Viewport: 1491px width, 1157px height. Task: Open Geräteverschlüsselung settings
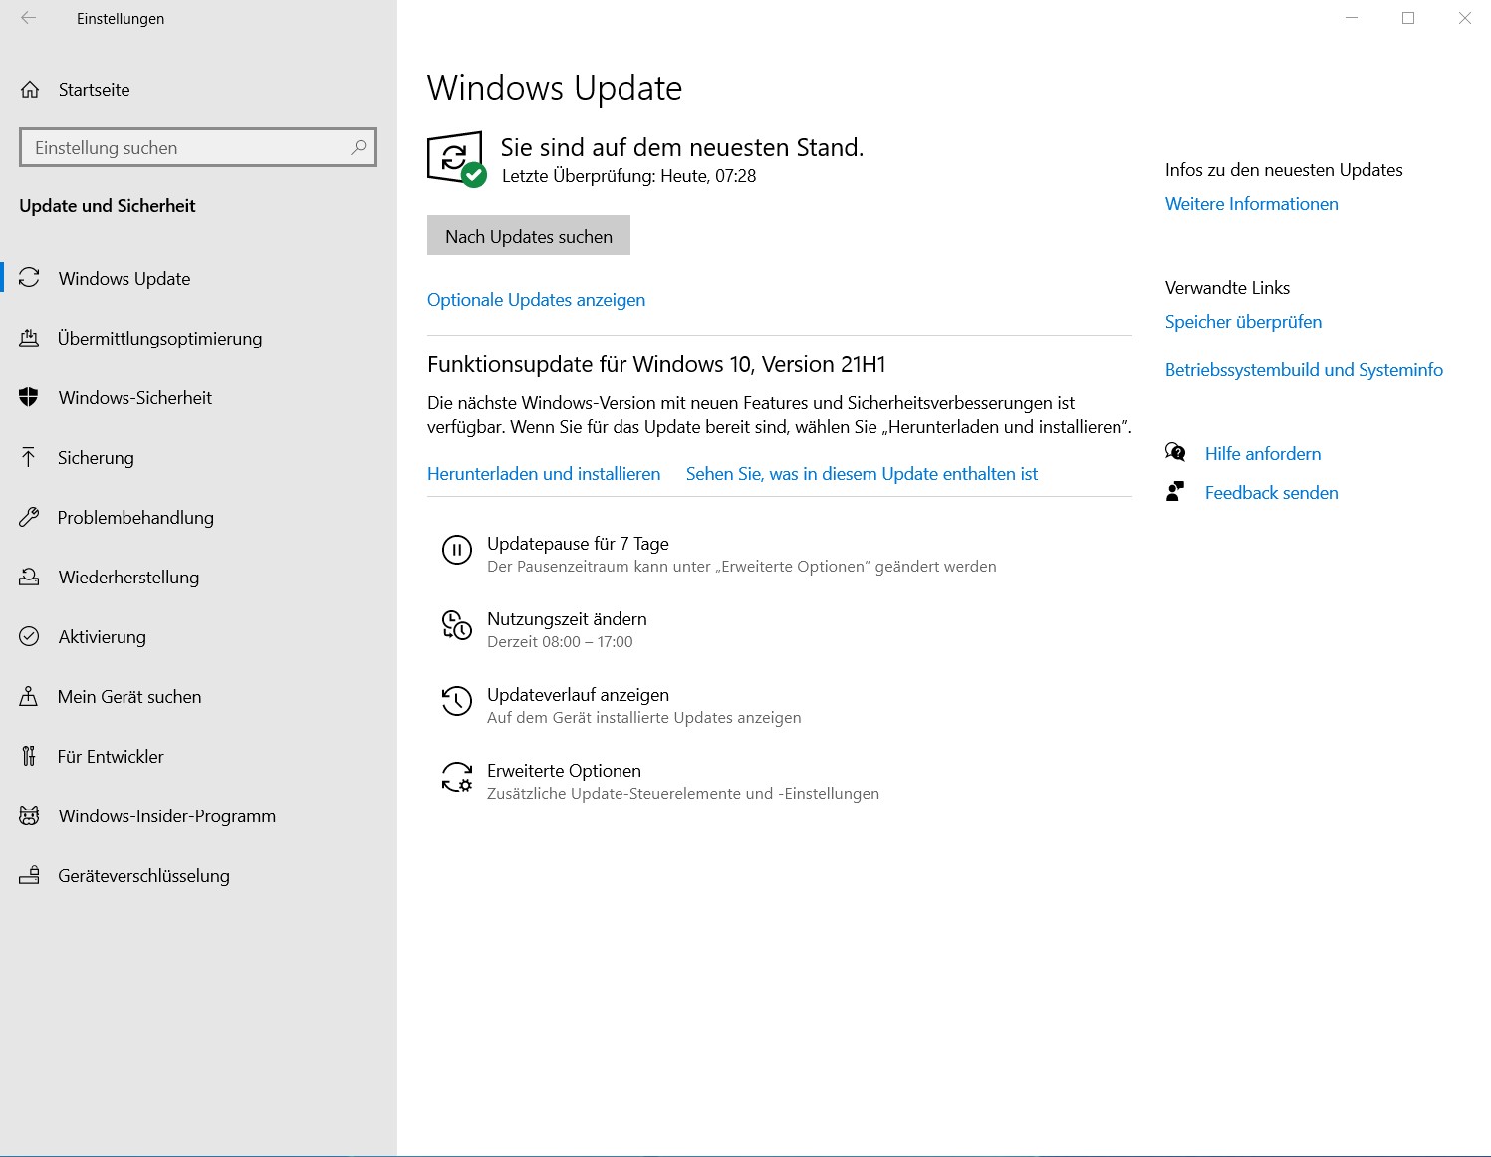pos(198,875)
